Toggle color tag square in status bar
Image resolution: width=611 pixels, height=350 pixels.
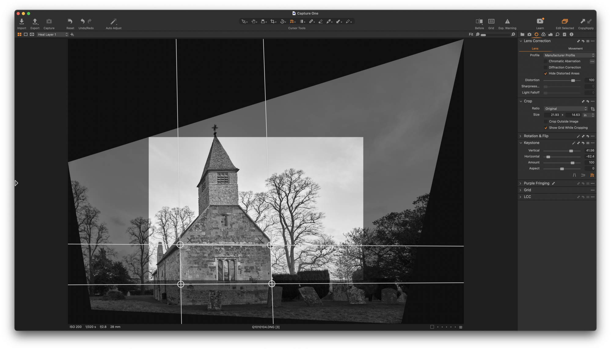[x=432, y=327]
